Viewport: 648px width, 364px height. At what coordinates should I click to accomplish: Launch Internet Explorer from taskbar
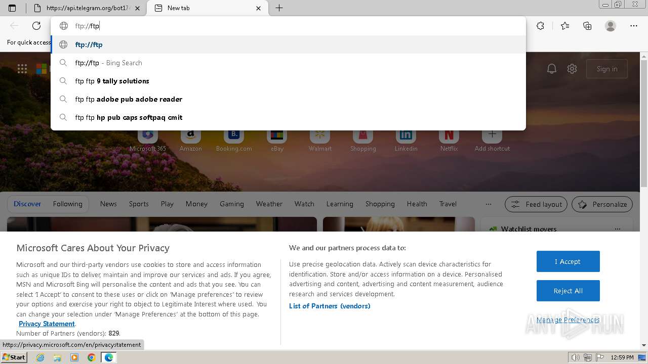click(40, 357)
